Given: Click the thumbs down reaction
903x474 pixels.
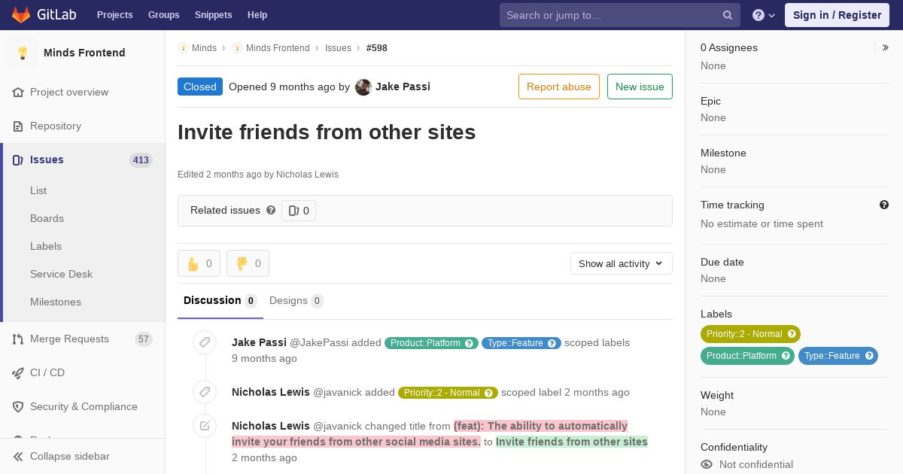Looking at the screenshot, I should [248, 263].
